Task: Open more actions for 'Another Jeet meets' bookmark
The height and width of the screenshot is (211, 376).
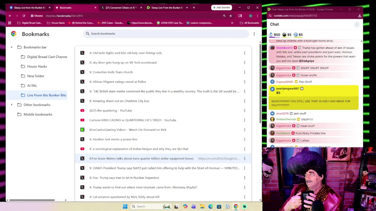Action: 244,139
